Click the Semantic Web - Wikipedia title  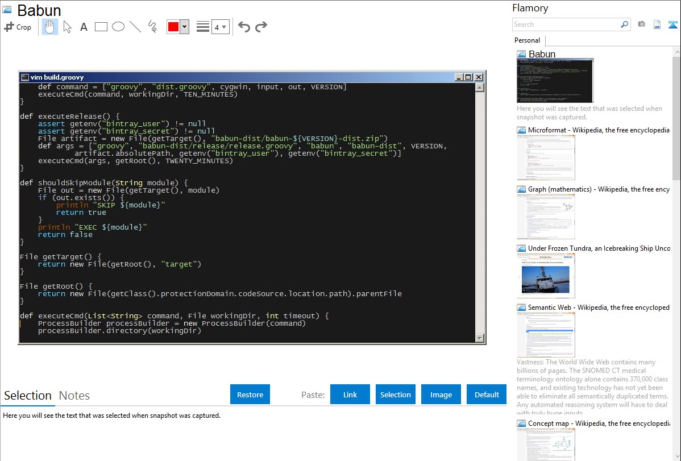(599, 307)
